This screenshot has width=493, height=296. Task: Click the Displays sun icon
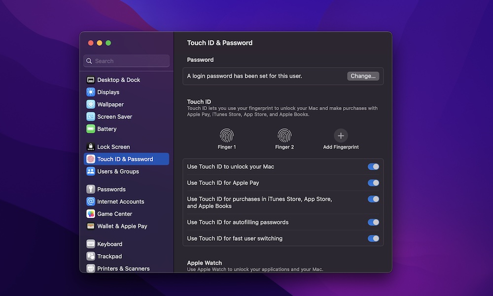[91, 92]
